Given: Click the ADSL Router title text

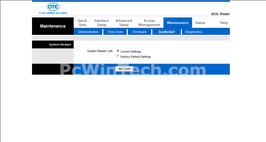Looking at the screenshot, I should [220, 14].
